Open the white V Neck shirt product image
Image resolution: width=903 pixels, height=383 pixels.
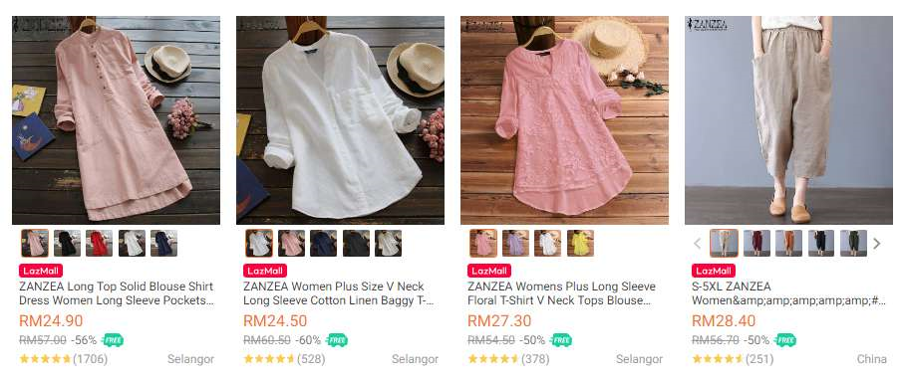[x=340, y=120]
